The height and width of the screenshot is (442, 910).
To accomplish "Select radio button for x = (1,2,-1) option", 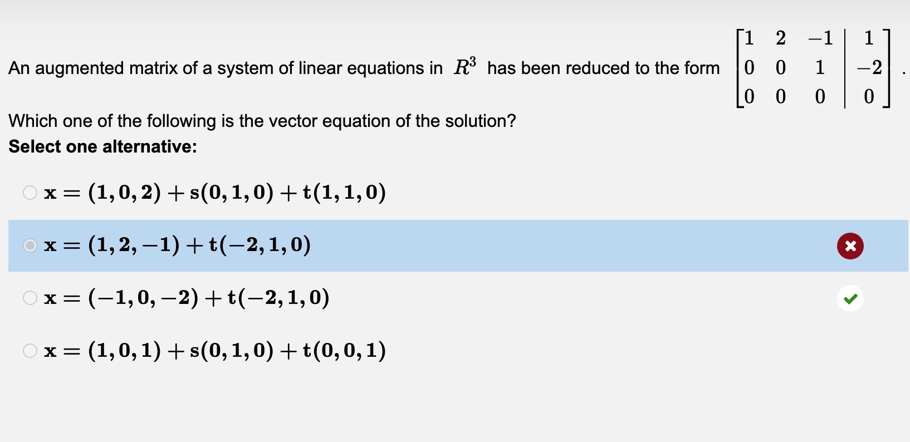I will point(29,245).
